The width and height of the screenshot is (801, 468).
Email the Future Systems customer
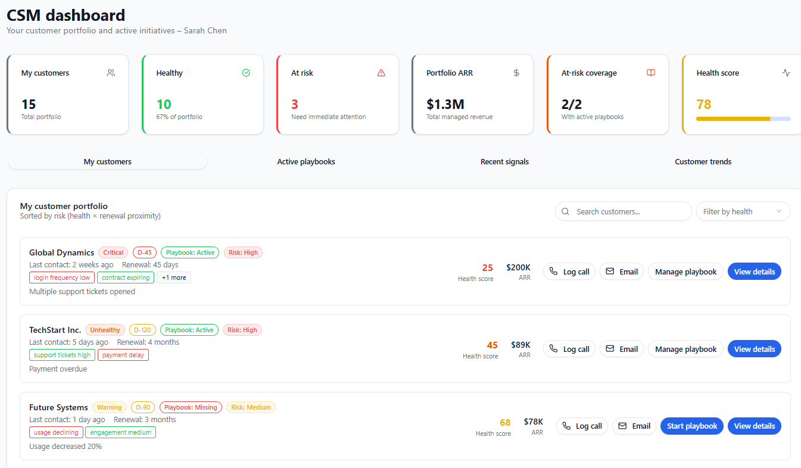click(634, 426)
